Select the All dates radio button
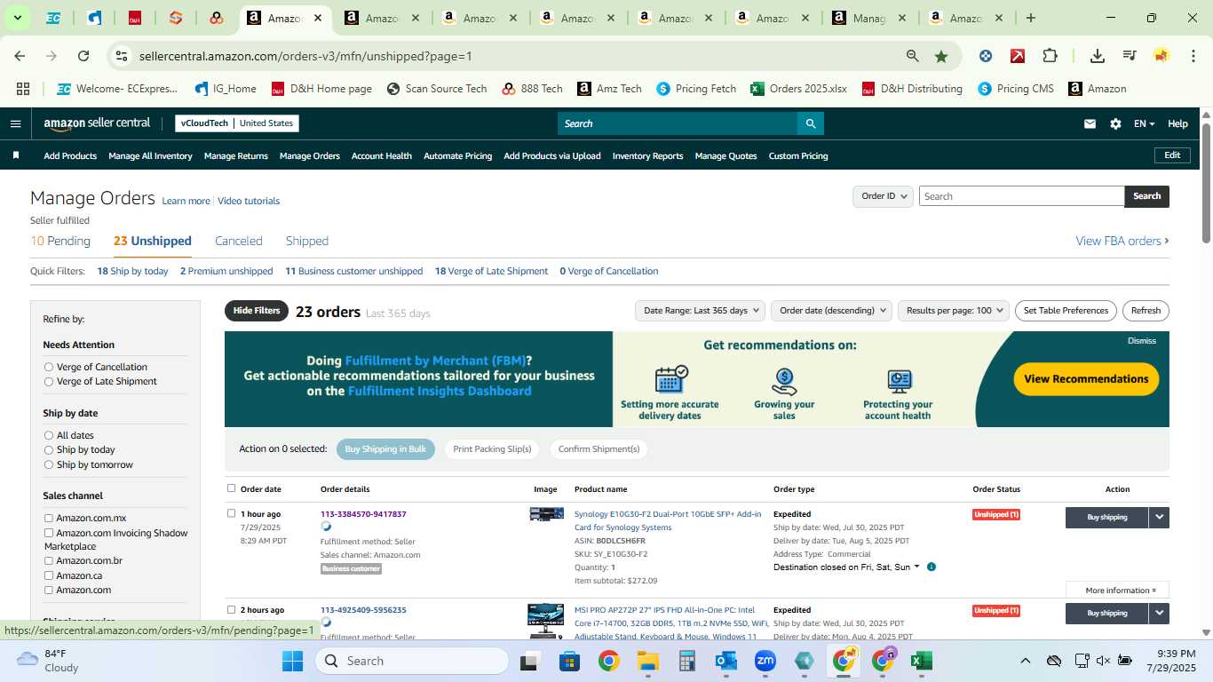Image resolution: width=1213 pixels, height=682 pixels. 49,435
